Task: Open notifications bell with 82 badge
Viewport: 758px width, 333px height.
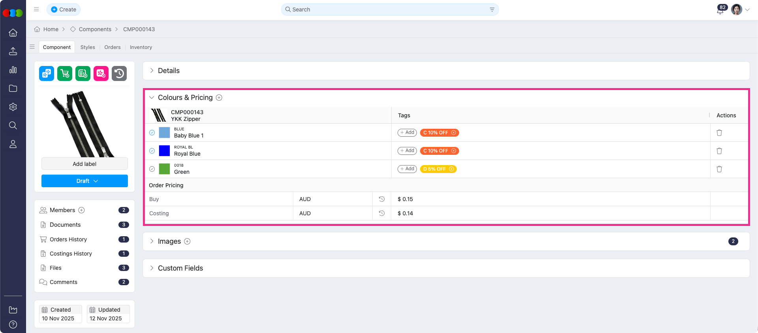Action: (x=720, y=10)
